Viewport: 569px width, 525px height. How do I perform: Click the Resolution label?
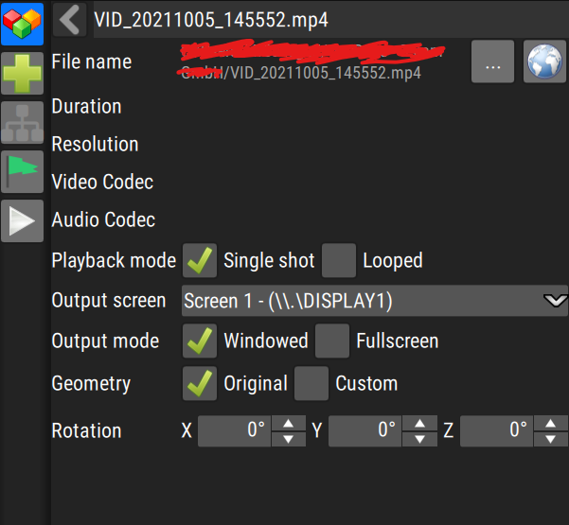95,145
